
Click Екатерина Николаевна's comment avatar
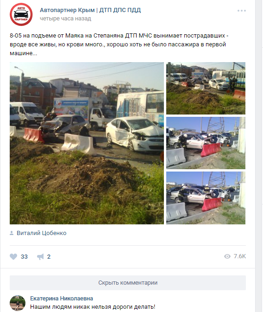click(x=18, y=303)
